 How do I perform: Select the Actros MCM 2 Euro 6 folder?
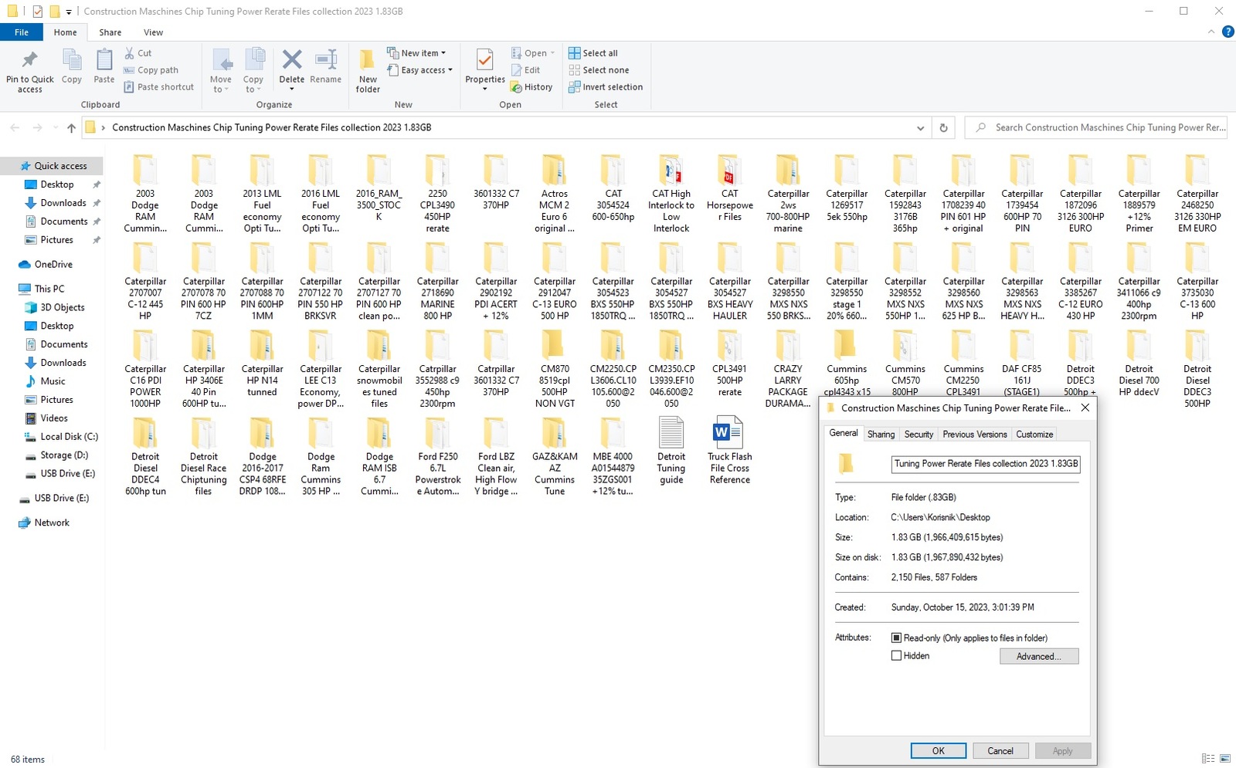(555, 194)
